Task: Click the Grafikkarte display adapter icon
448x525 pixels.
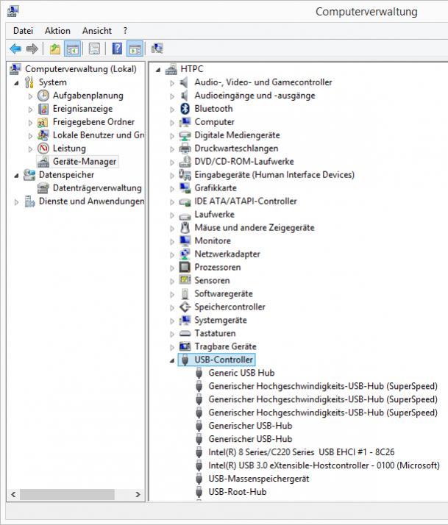Action: coord(185,187)
